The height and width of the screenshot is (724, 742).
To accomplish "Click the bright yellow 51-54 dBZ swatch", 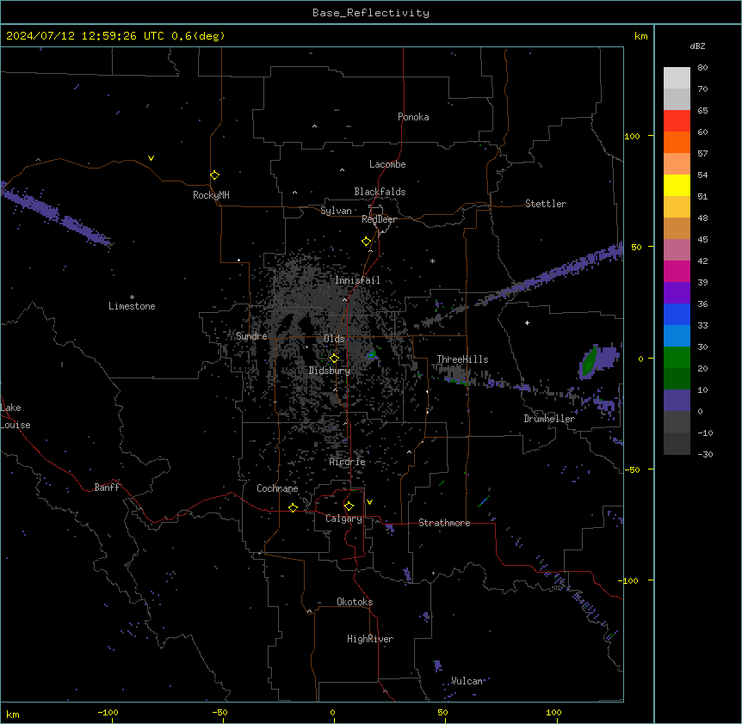I will coord(677,185).
